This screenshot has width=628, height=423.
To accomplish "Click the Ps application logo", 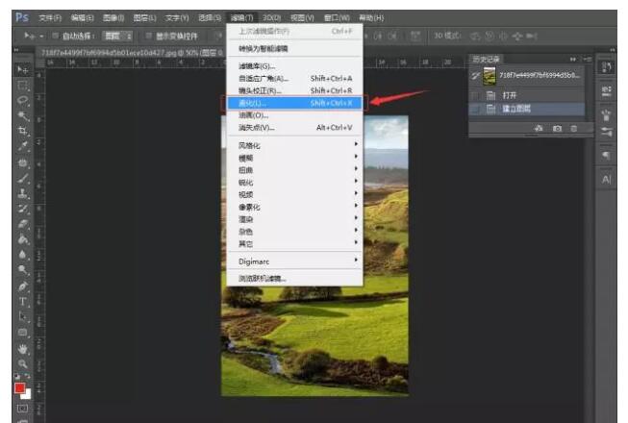I will (x=22, y=17).
